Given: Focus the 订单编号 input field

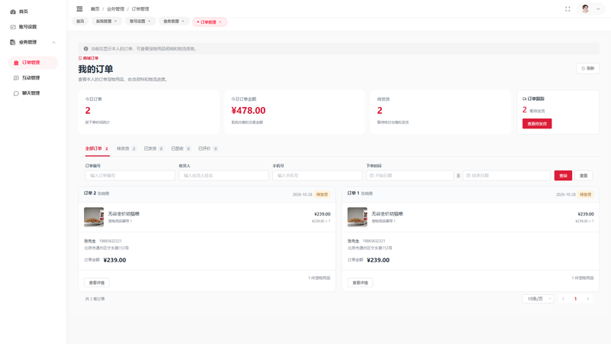Looking at the screenshot, I should 130,176.
